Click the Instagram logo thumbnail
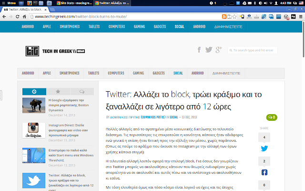The height and width of the screenshot is (191, 305). click(x=34, y=130)
